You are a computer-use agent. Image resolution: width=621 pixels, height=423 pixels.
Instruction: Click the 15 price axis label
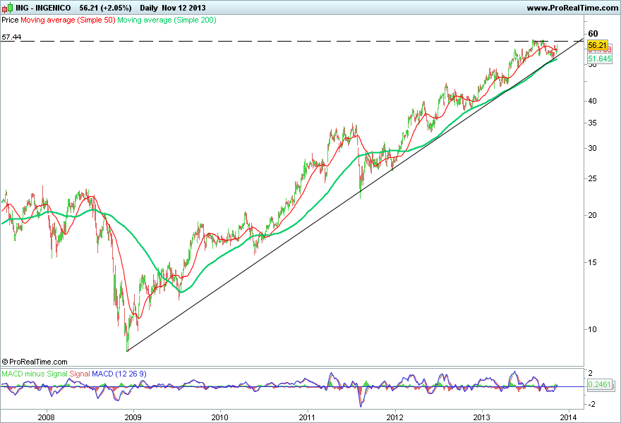(x=593, y=262)
